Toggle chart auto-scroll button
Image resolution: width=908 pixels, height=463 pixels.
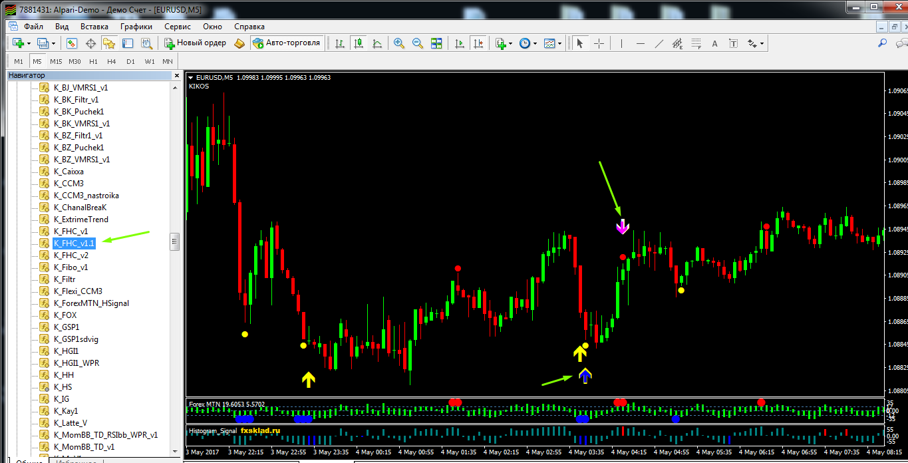(460, 43)
